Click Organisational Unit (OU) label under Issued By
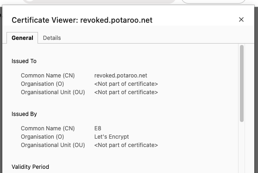The height and width of the screenshot is (173, 258). click(53, 145)
